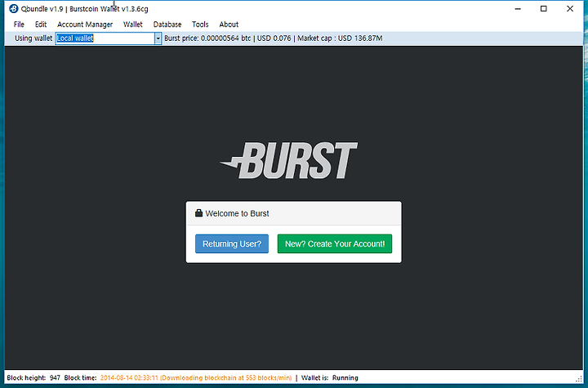This screenshot has height=388, width=588.
Task: Open the Tools menu
Action: pos(200,25)
